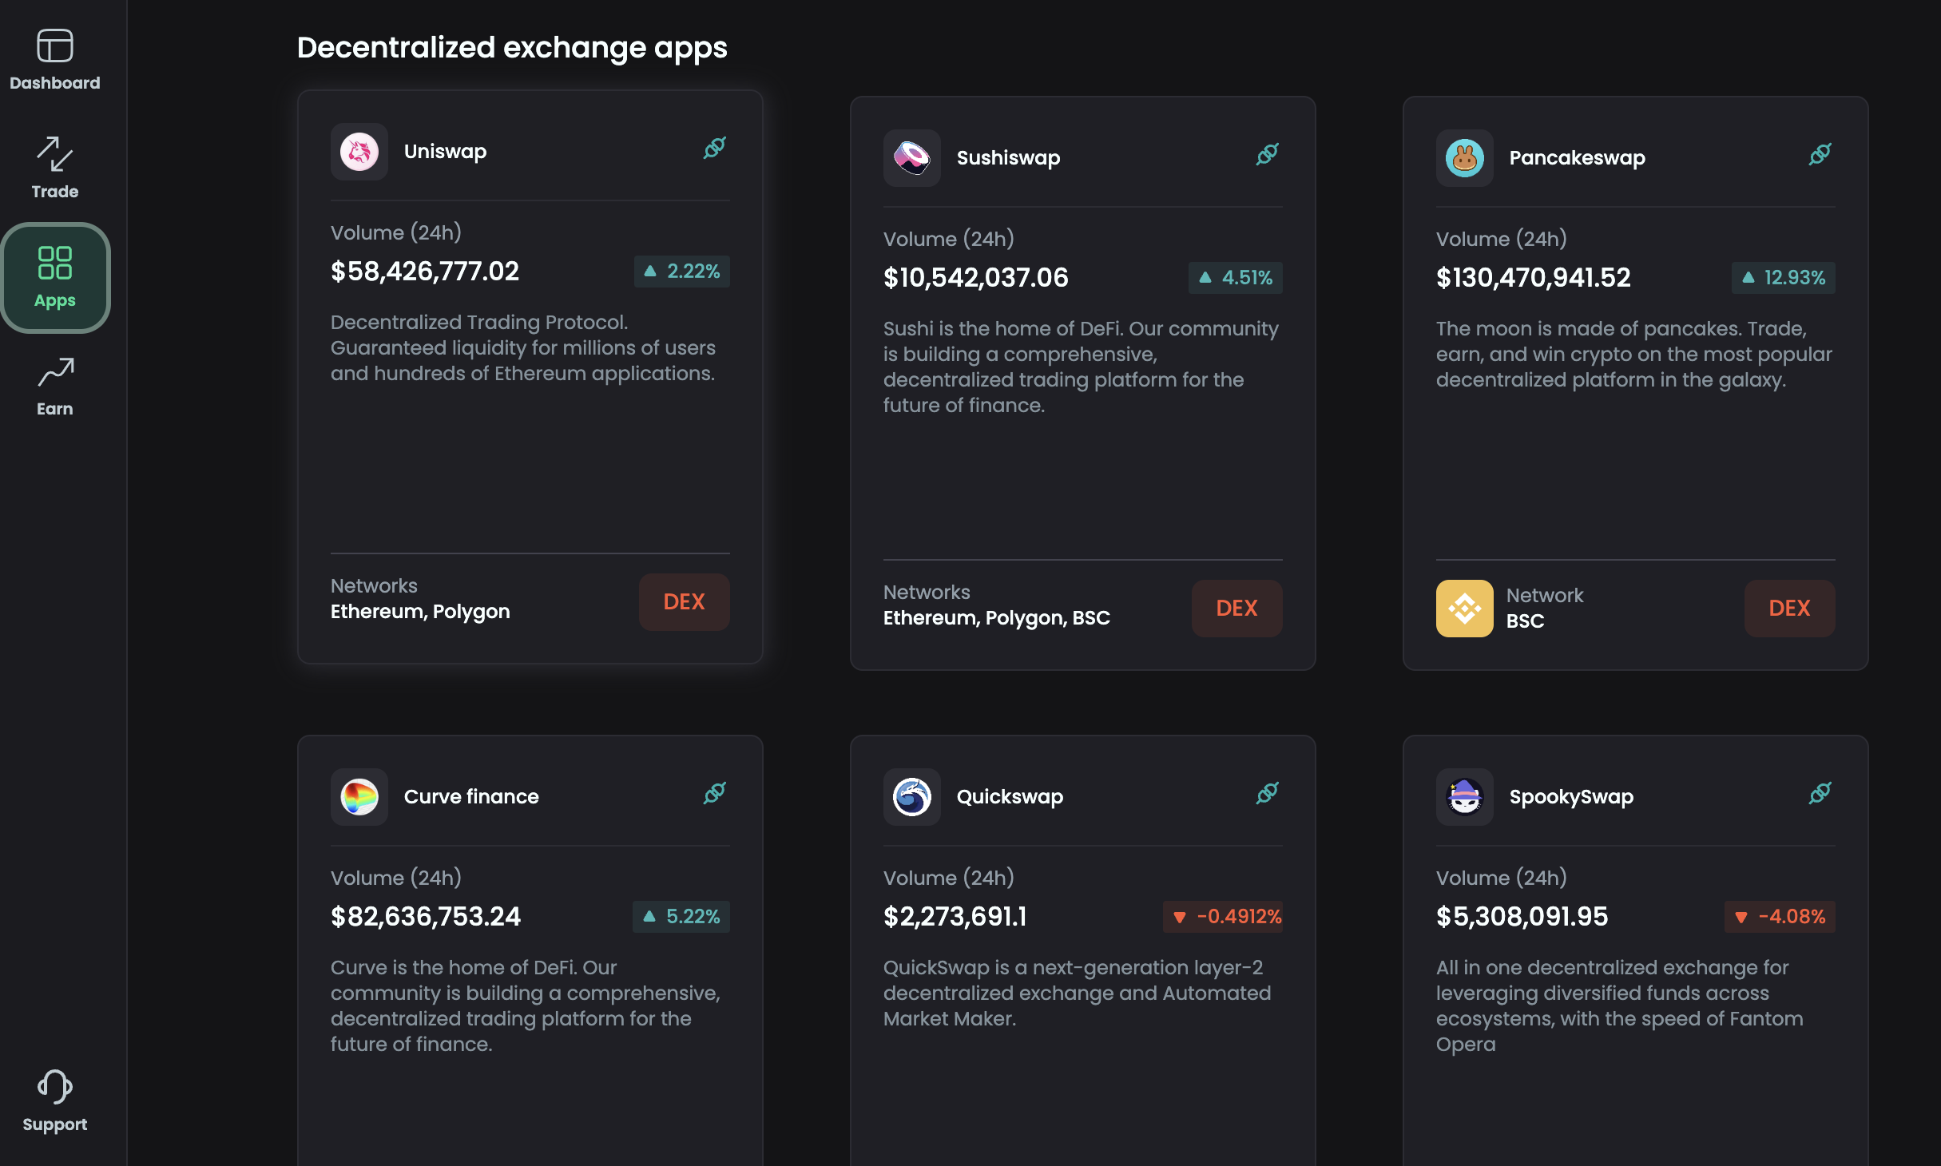Open the Curve finance connect link icon
Viewport: 1941px width, 1166px height.
pyautogui.click(x=715, y=793)
